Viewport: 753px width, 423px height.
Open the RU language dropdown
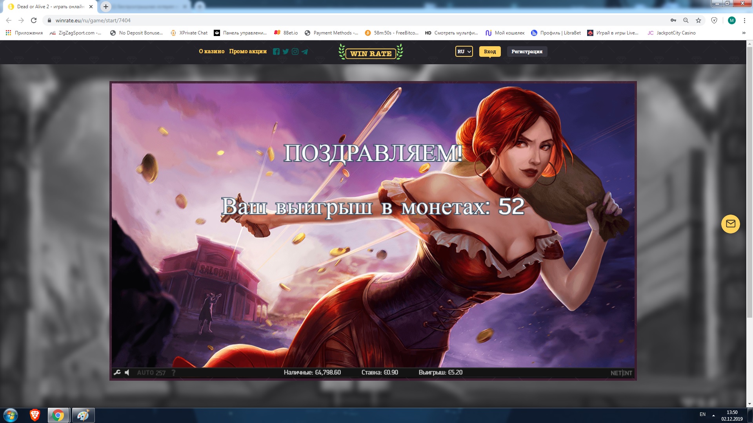click(x=464, y=51)
